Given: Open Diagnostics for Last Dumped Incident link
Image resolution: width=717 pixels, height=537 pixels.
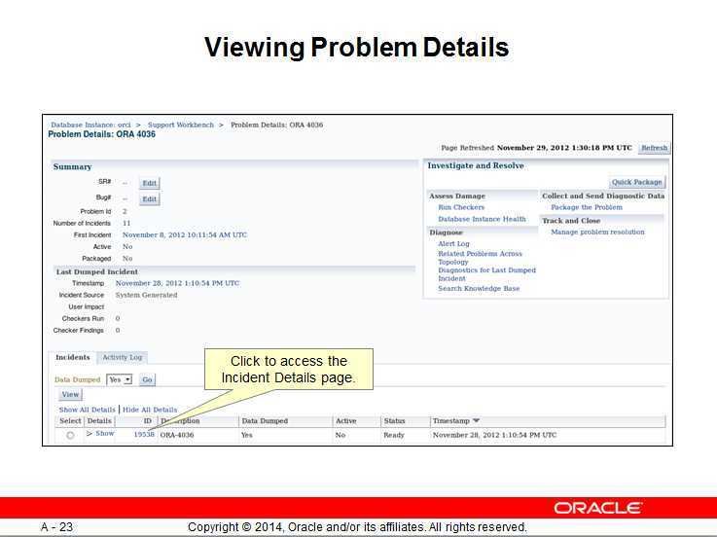Looking at the screenshot, I should point(486,274).
